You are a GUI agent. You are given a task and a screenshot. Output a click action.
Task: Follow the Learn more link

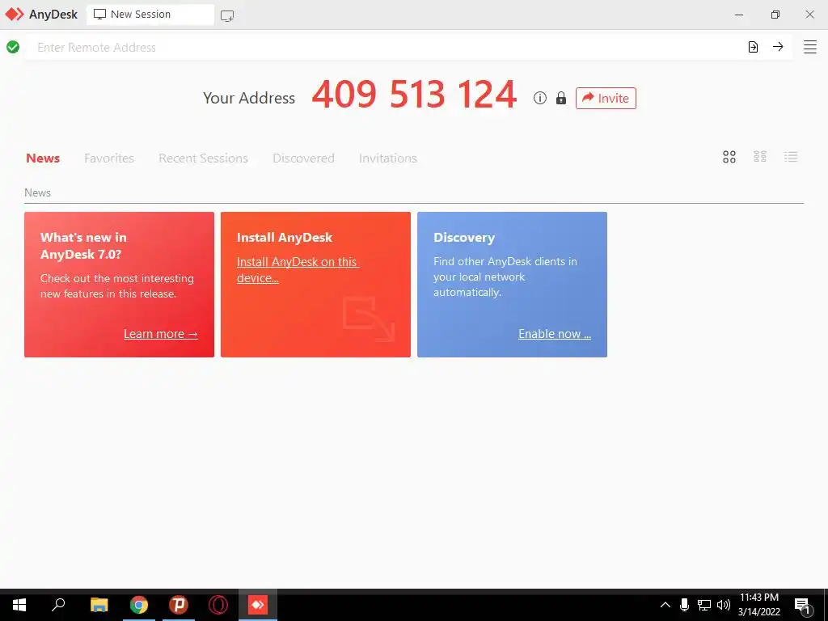[x=161, y=334]
